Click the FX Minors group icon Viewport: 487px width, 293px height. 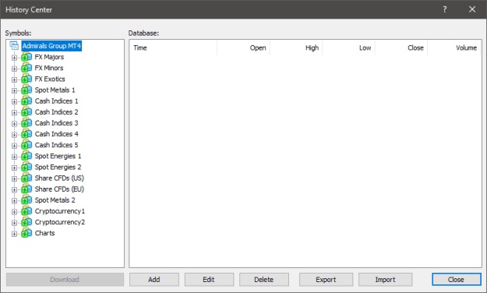click(26, 68)
